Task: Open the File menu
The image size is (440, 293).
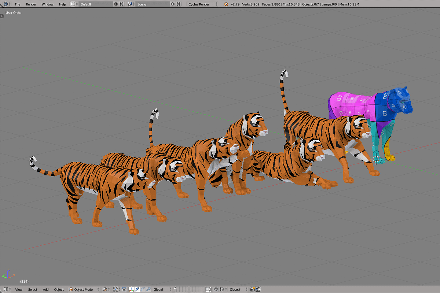Action: coord(18,4)
